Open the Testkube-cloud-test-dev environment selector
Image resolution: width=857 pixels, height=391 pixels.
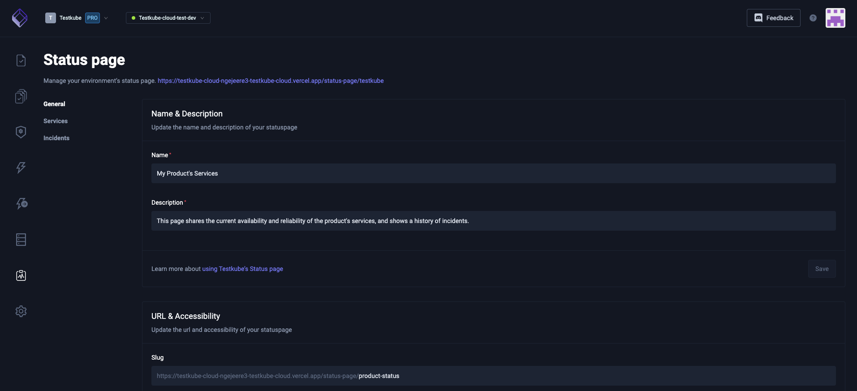point(168,18)
